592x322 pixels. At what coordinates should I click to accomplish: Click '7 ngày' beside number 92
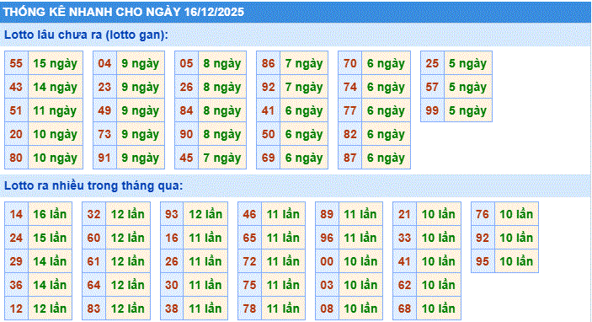(x=304, y=87)
